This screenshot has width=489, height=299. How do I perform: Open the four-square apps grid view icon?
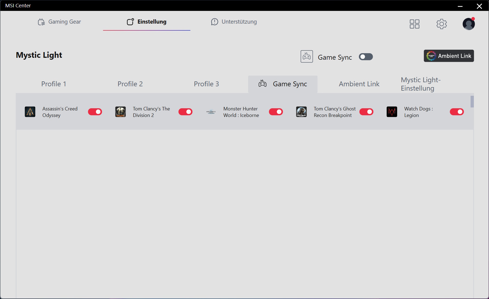(414, 24)
